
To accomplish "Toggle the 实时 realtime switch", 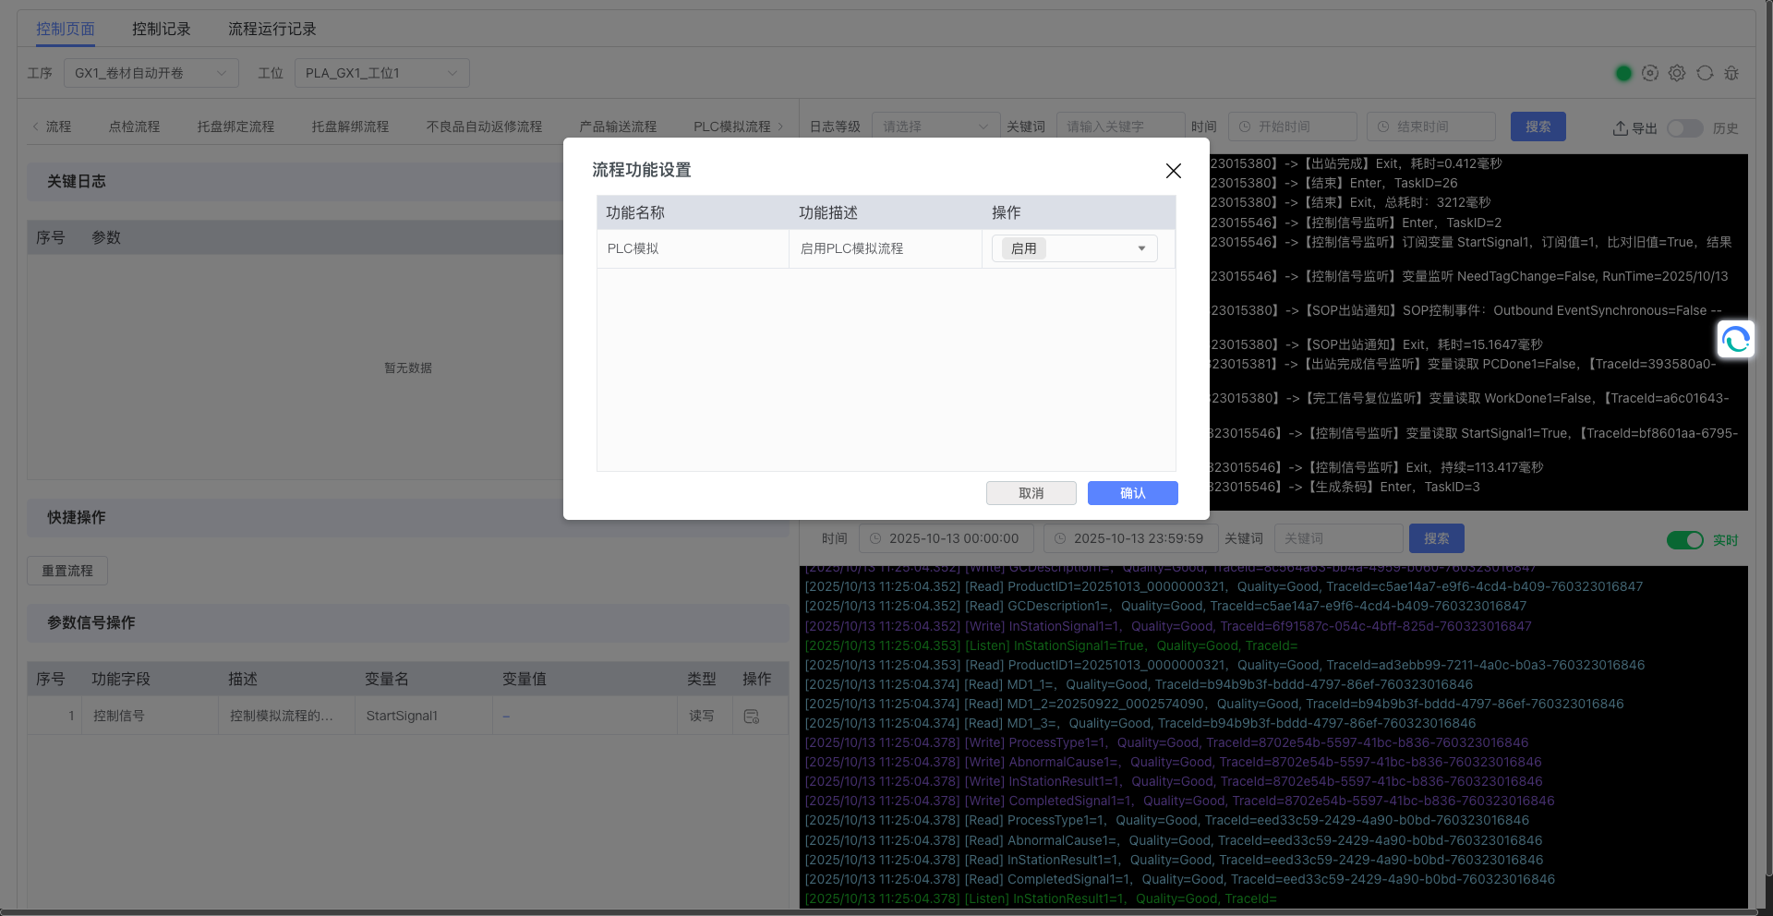I will click(x=1684, y=540).
